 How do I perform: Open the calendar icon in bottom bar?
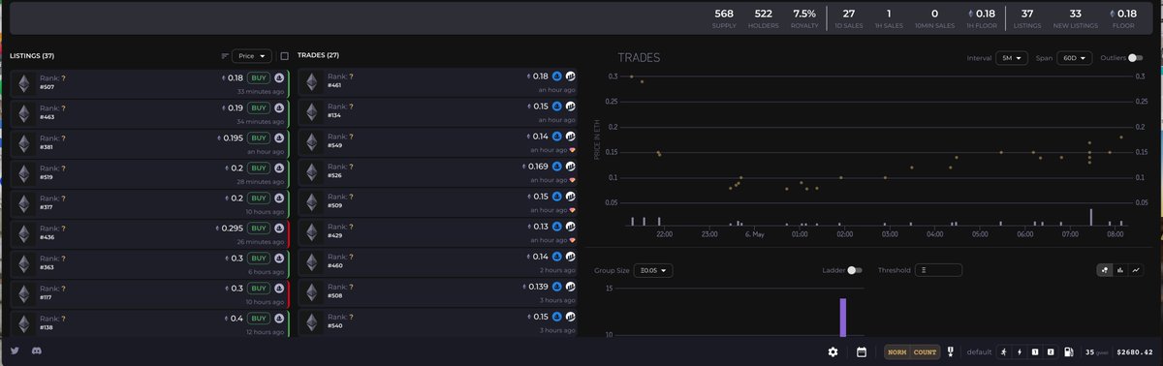coord(862,351)
